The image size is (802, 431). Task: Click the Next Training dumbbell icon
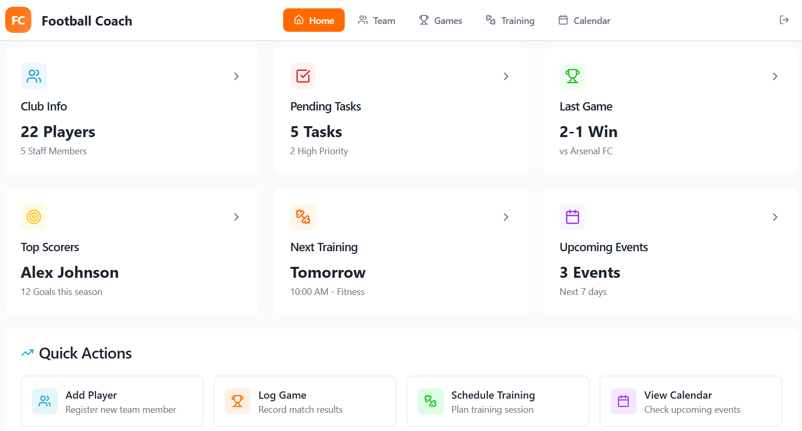click(x=303, y=217)
